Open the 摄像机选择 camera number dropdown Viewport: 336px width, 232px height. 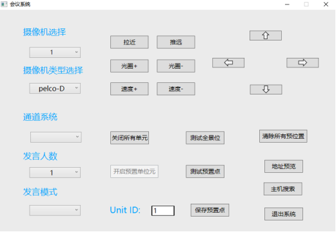[x=55, y=52]
